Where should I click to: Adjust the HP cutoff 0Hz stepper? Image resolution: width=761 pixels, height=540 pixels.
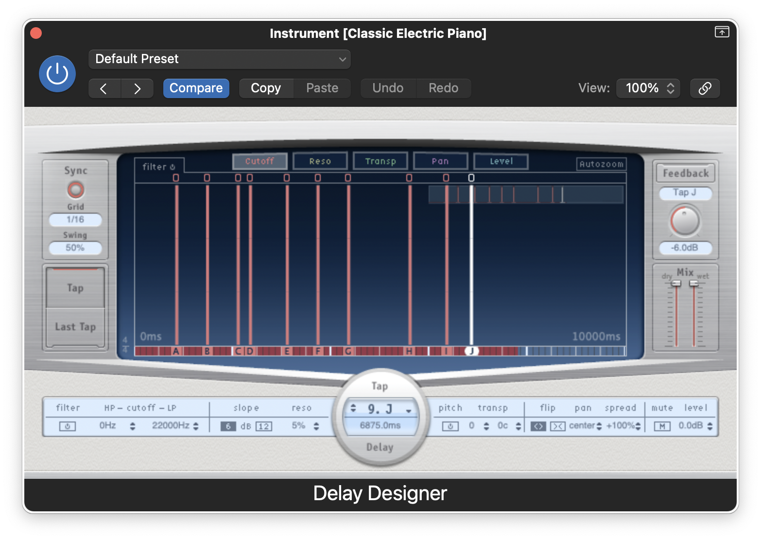132,426
